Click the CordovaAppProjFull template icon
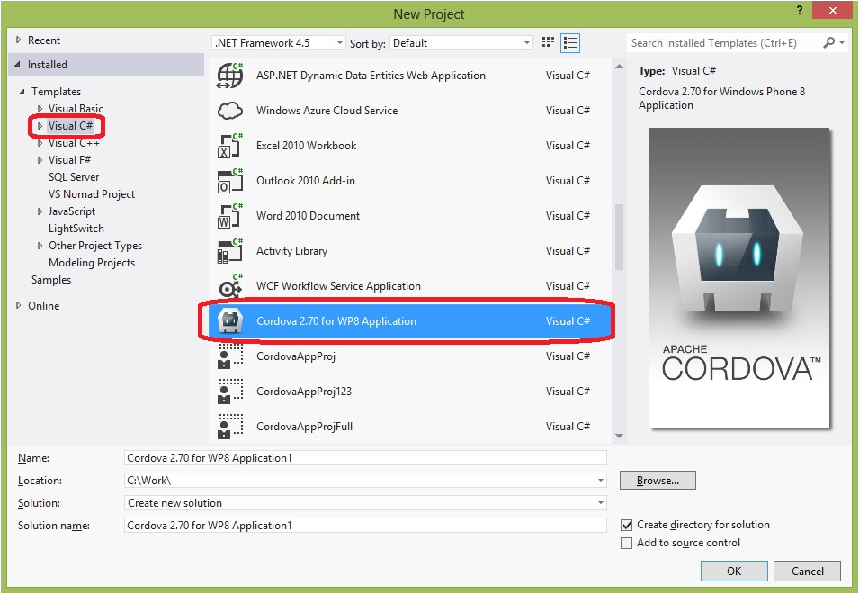This screenshot has height=594, width=859. [x=230, y=427]
